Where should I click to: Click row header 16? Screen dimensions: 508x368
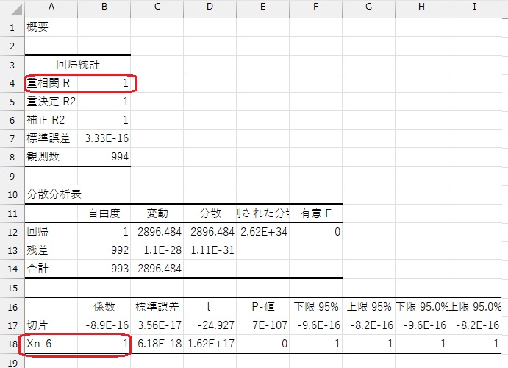click(x=12, y=306)
